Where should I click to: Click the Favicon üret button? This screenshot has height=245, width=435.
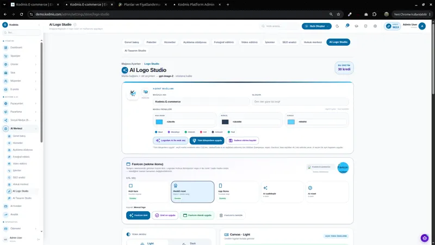pyautogui.click(x=138, y=215)
